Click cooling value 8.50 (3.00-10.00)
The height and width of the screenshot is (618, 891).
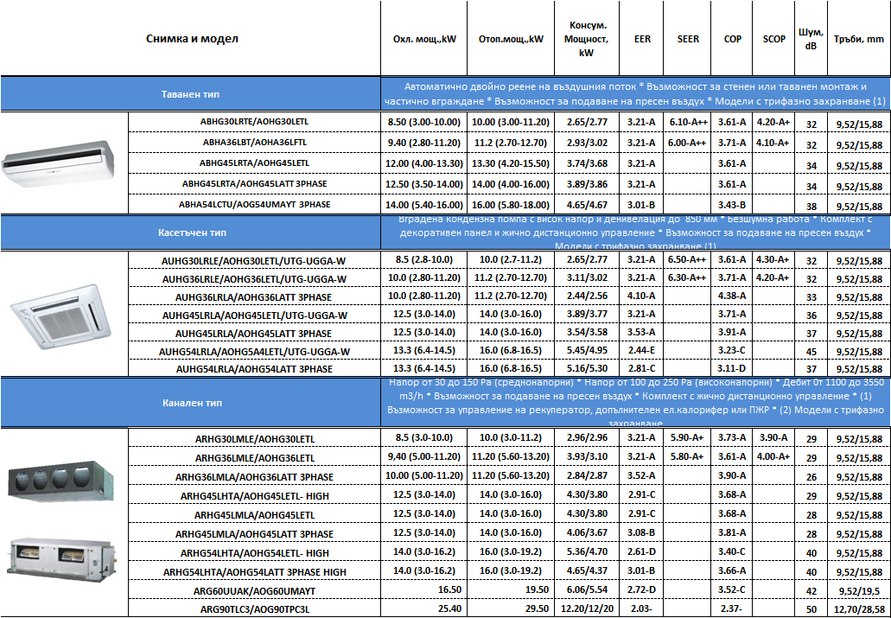point(424,122)
